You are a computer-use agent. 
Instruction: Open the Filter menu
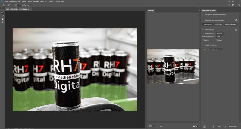pyautogui.click(x=42, y=1)
